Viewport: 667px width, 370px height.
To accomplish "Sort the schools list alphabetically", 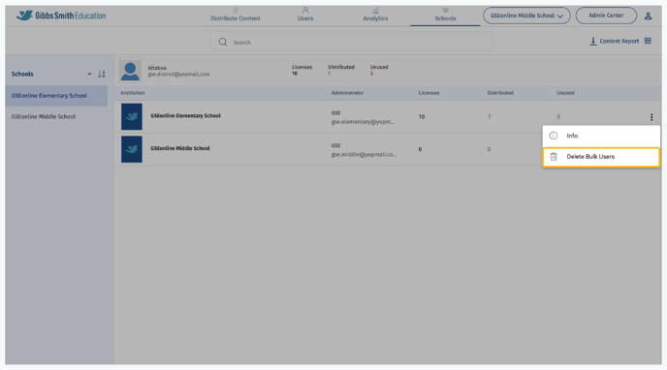I will coord(101,74).
